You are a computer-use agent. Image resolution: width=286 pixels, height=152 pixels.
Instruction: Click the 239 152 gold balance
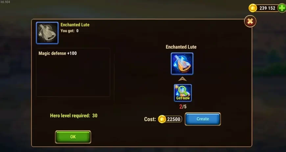tap(267, 8)
